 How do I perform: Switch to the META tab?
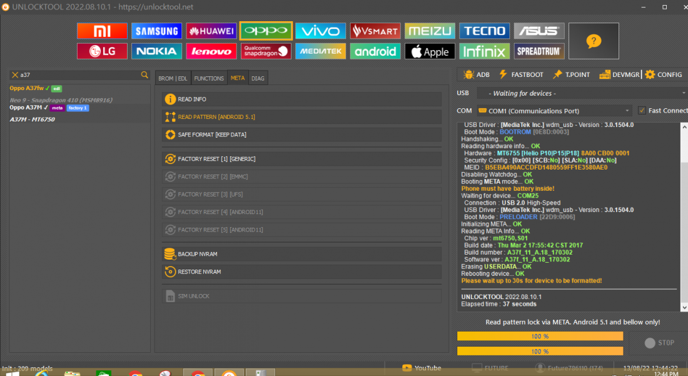click(x=238, y=78)
